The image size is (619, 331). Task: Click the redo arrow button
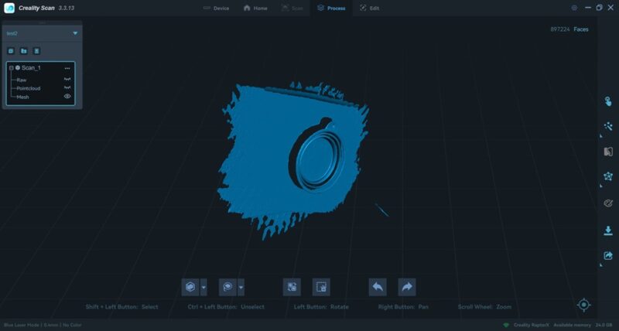click(x=406, y=287)
